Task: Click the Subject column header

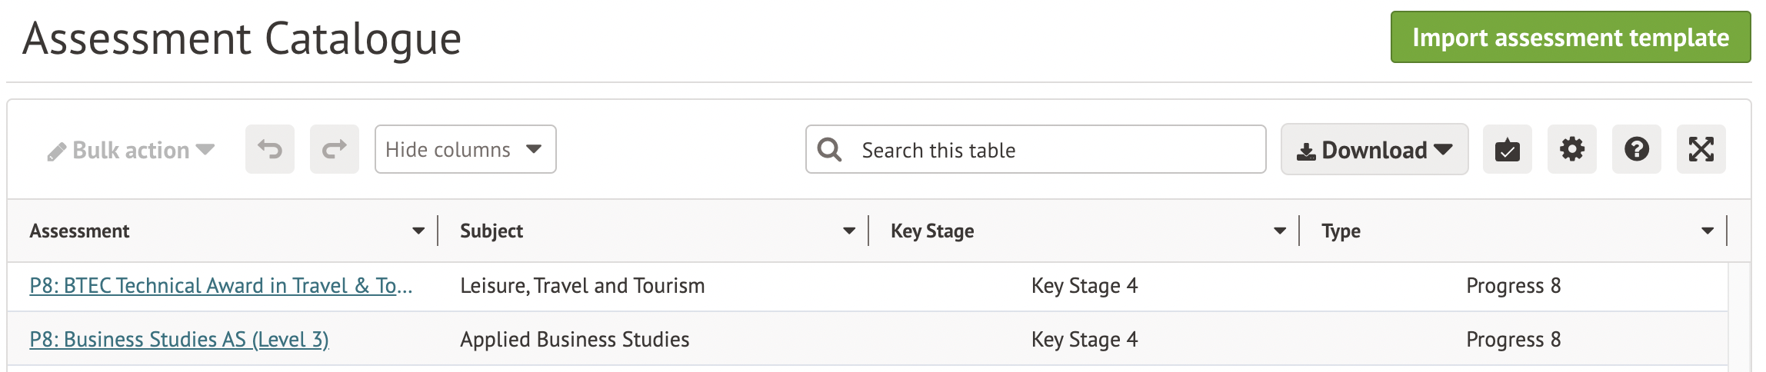Action: click(x=491, y=231)
